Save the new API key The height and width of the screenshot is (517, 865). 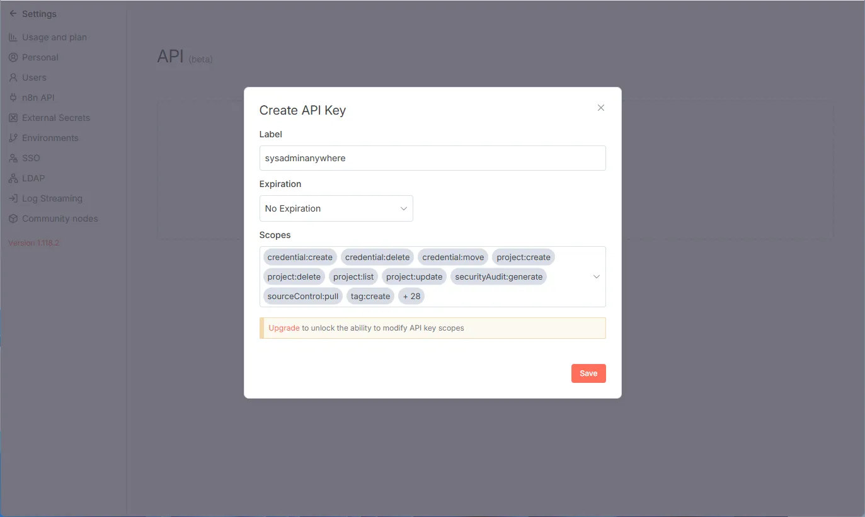pyautogui.click(x=588, y=373)
